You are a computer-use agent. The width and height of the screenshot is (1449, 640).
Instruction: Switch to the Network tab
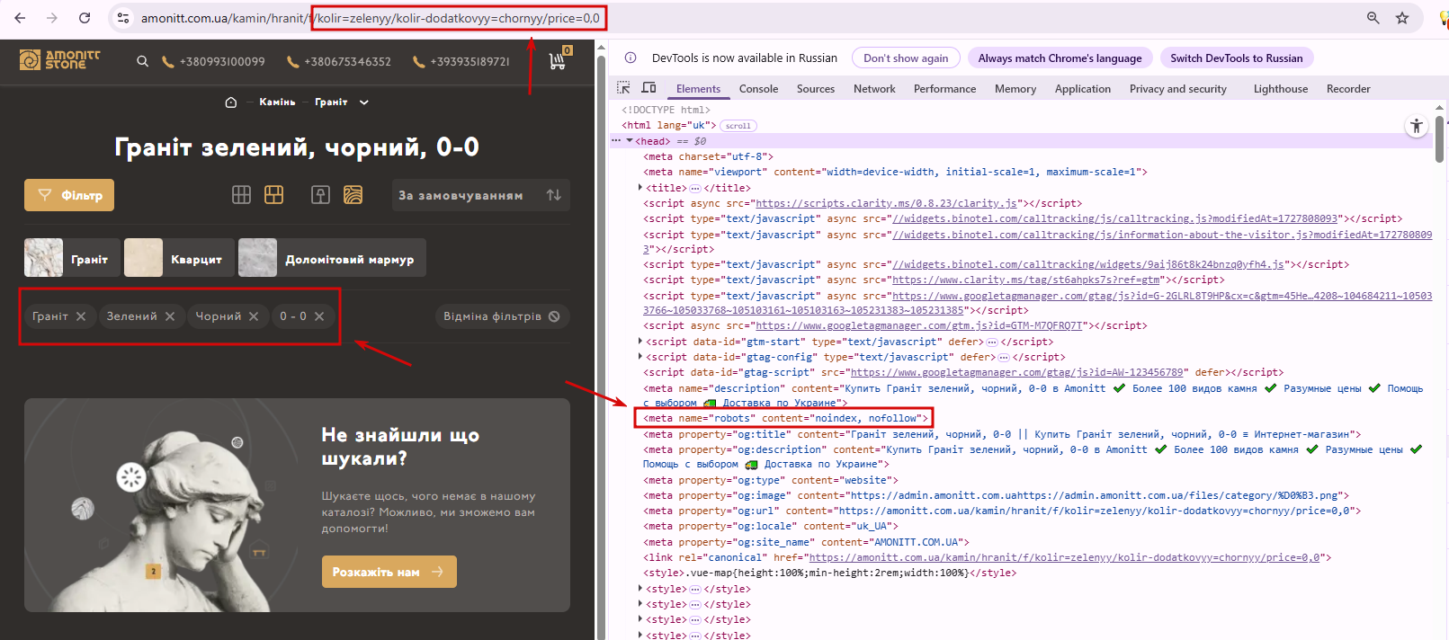click(874, 88)
